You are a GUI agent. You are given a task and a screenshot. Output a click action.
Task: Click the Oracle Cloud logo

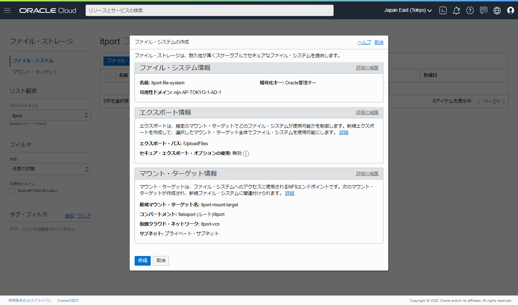[48, 10]
